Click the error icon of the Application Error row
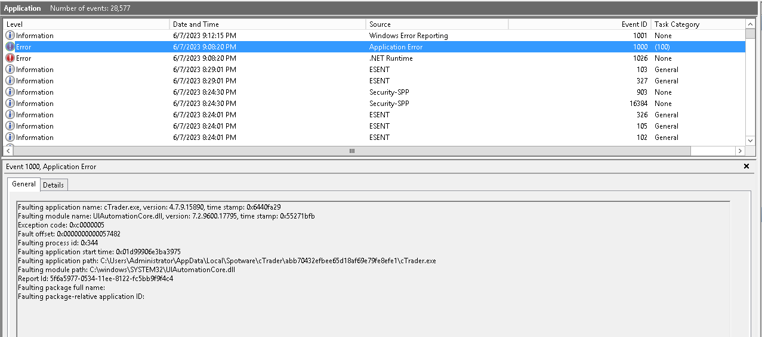Screen dimensions: 762x337 pos(10,47)
